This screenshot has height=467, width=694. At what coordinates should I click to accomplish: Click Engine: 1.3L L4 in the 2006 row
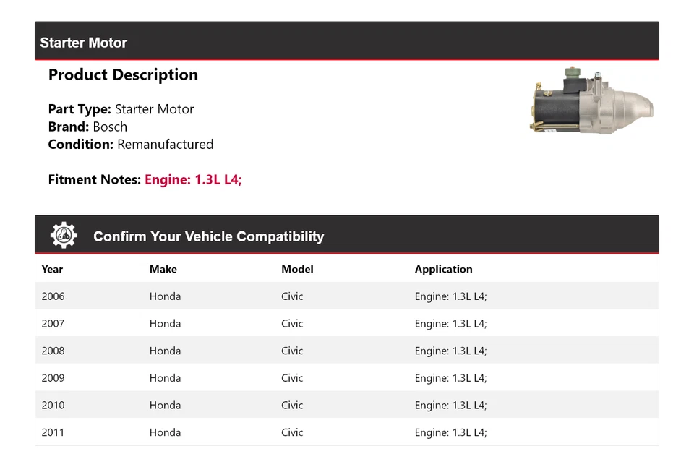(x=450, y=296)
